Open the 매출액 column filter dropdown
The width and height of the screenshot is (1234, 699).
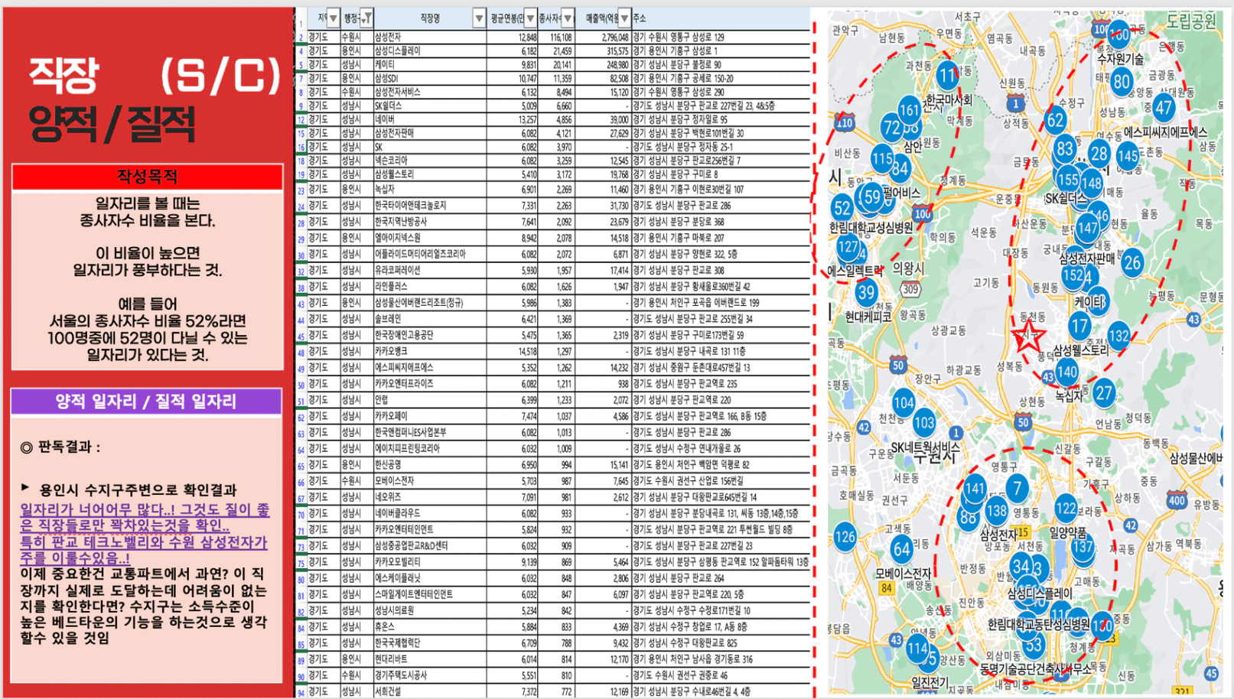(x=625, y=18)
